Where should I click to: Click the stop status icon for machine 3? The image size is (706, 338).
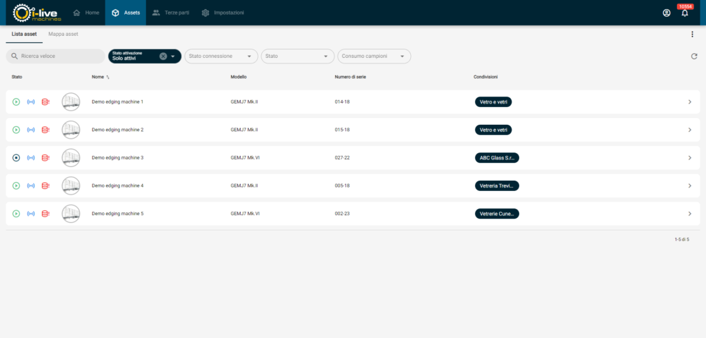coord(17,158)
